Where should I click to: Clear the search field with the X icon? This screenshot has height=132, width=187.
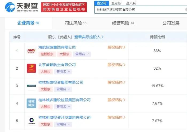[x=186, y=10]
